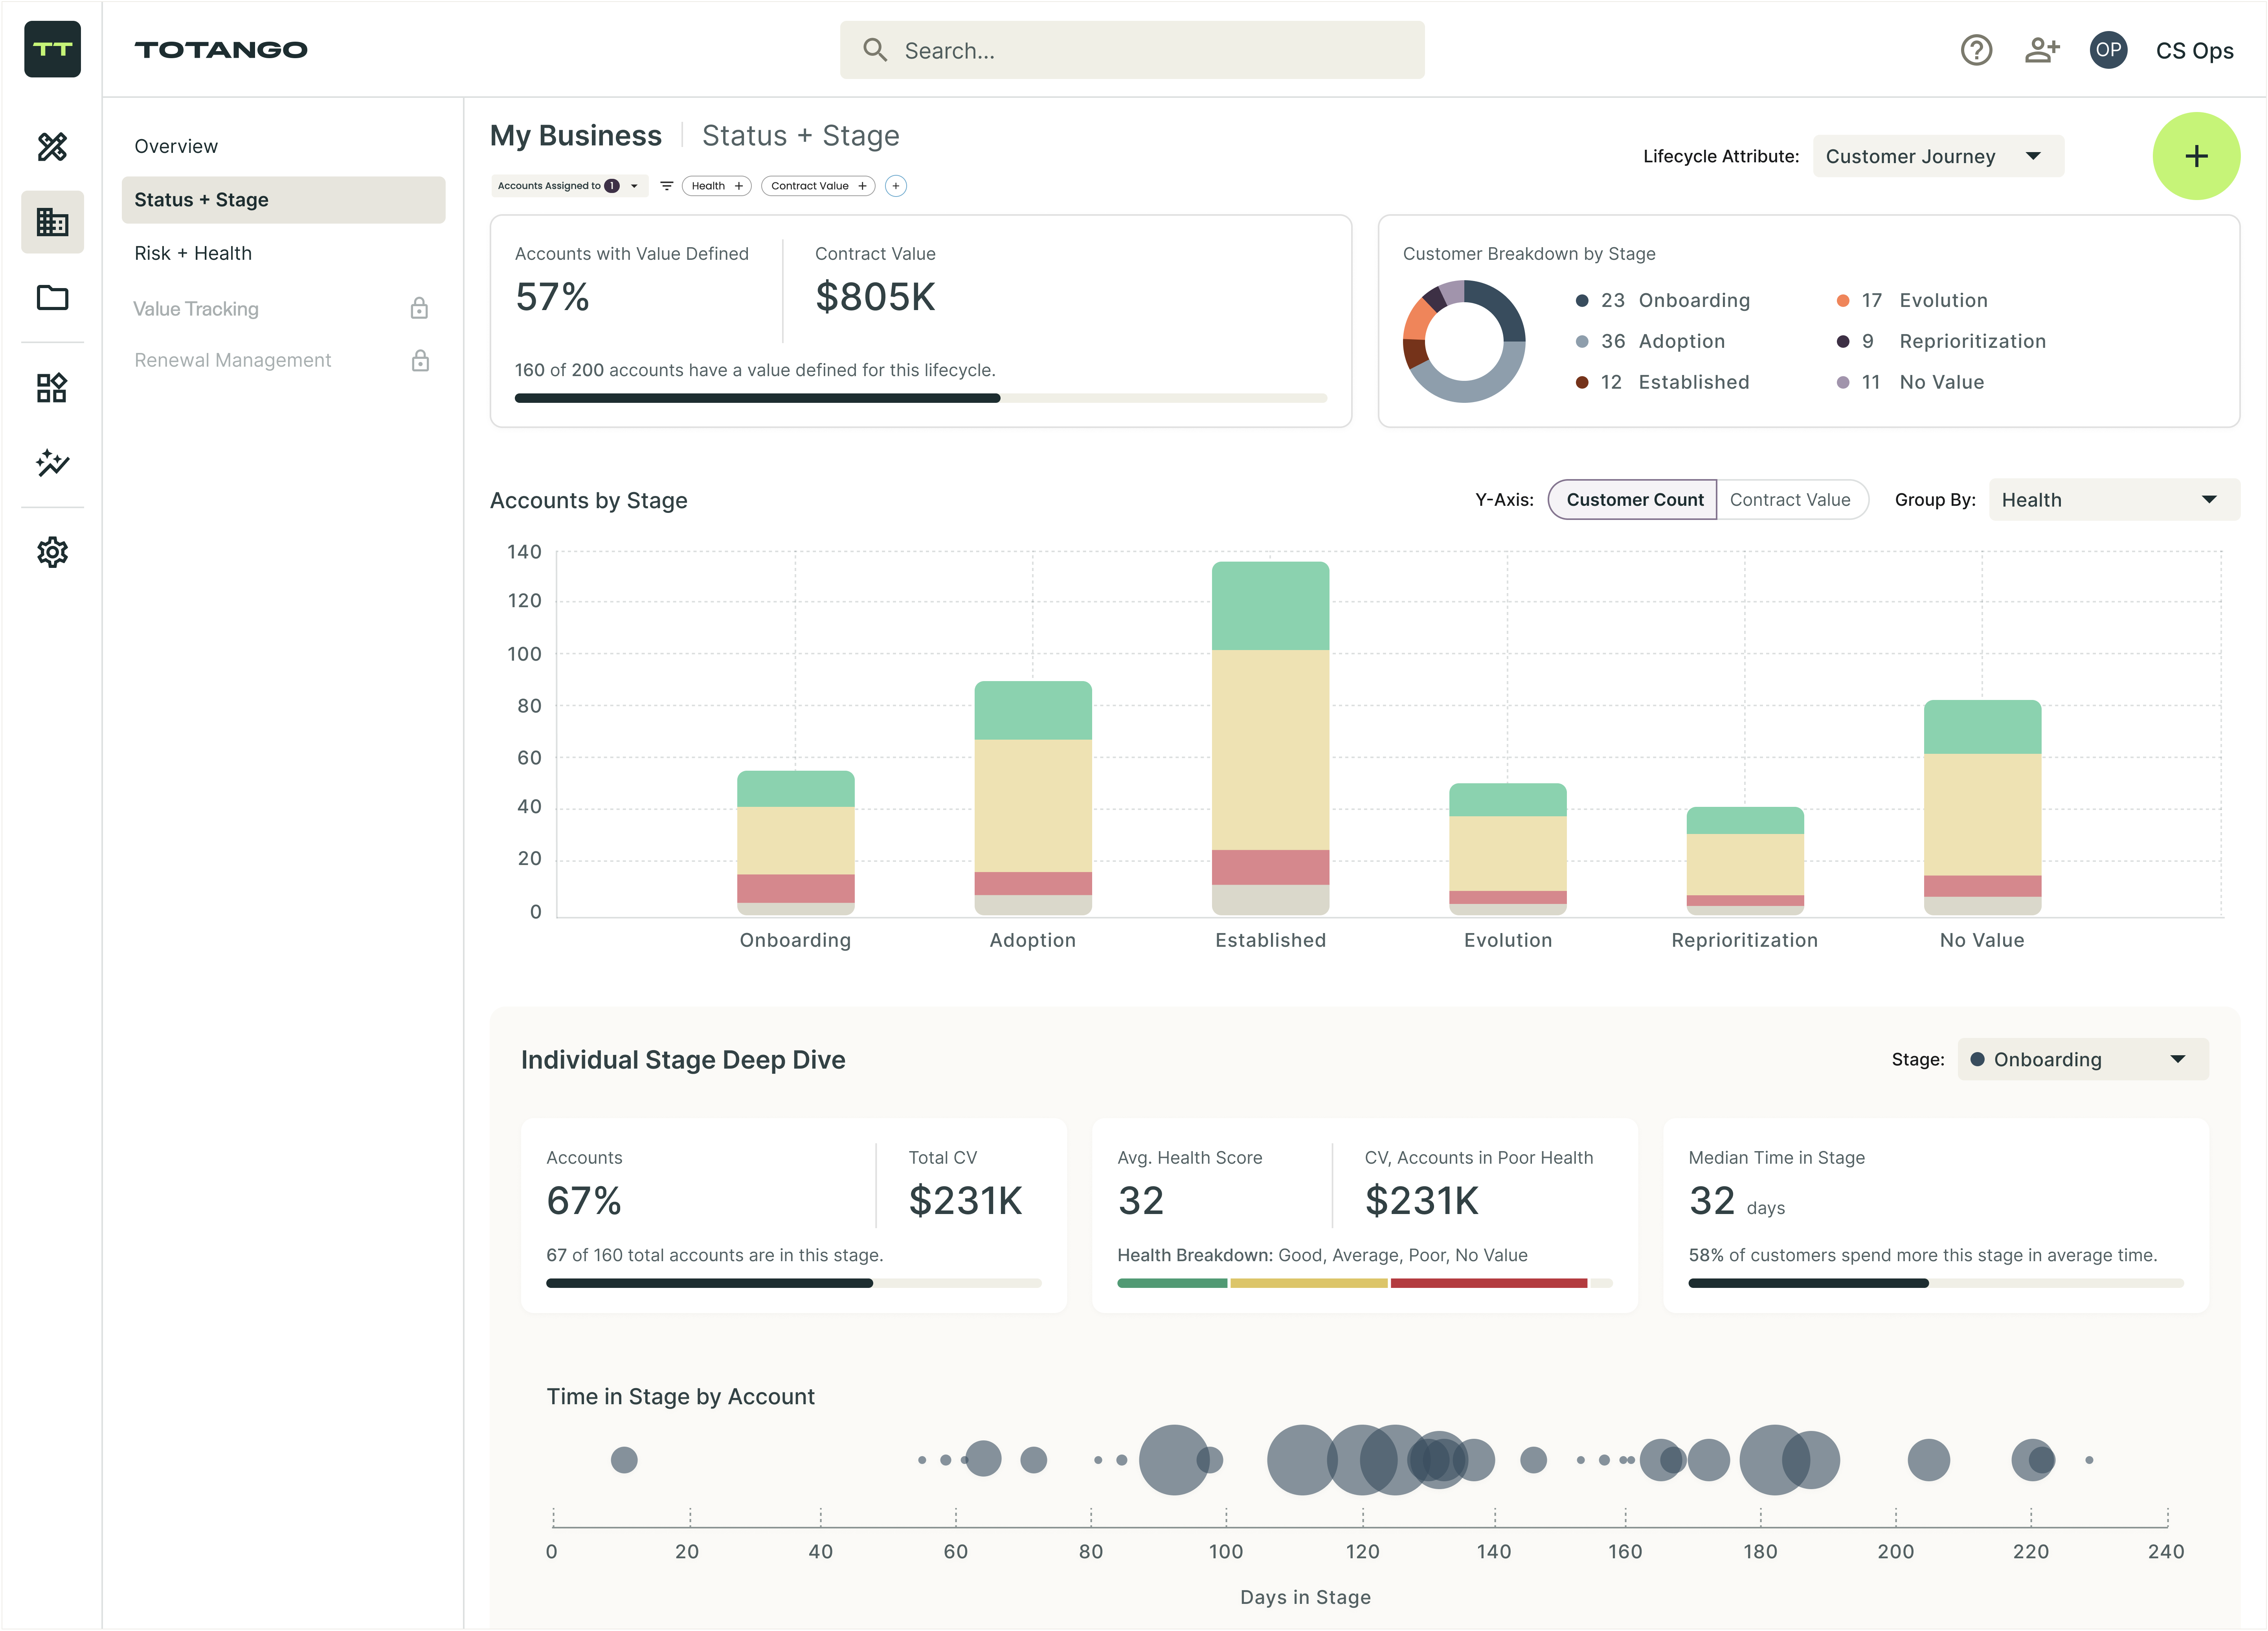
Task: Click the add user icon
Action: click(2042, 50)
